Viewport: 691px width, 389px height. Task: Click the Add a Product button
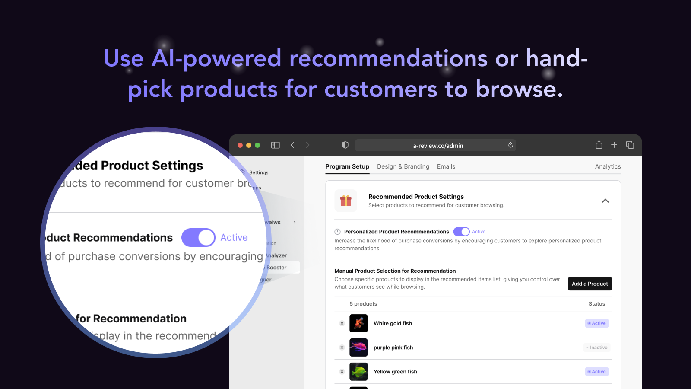point(590,284)
